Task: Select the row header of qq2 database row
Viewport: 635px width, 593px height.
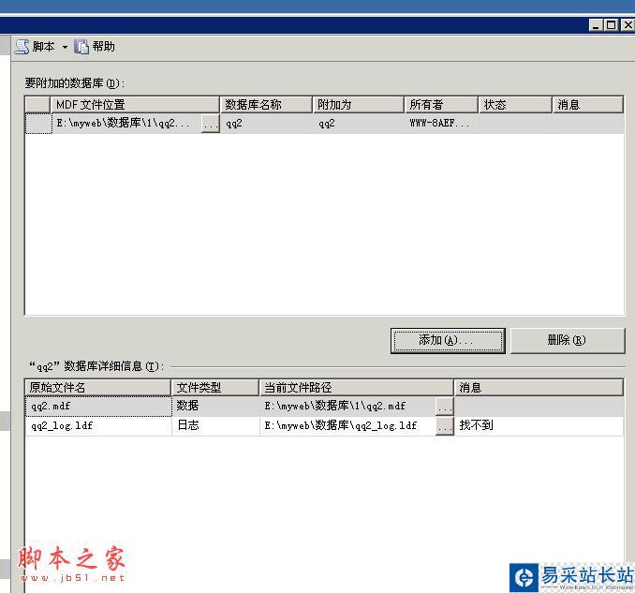Action: (38, 124)
